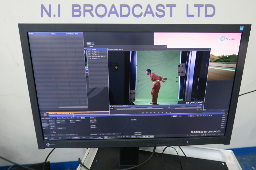Open the viewer menu icon at title bar right
Screen dimensions: 256x170
209,49
